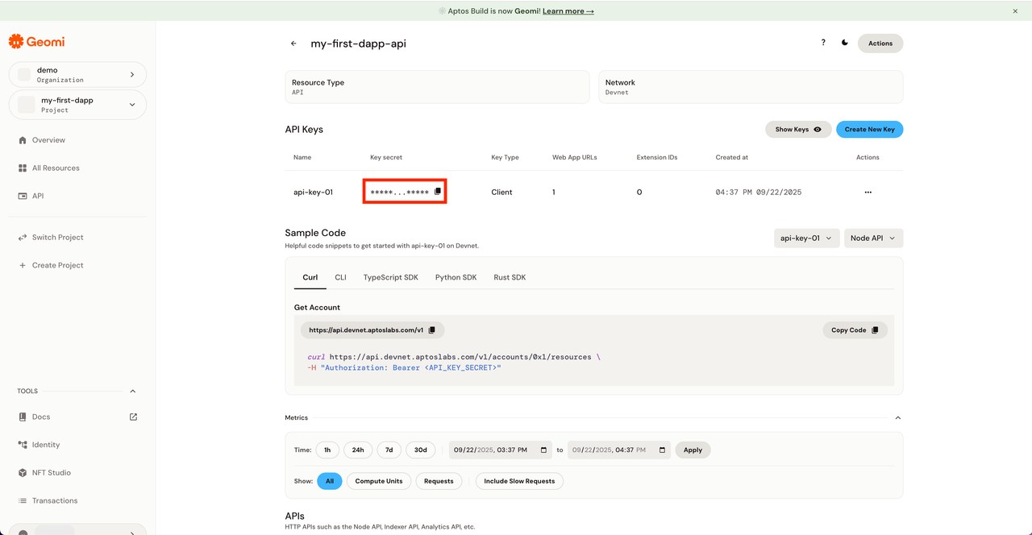Open the api-key-01 key selector dropdown
1032x535 pixels.
(806, 238)
